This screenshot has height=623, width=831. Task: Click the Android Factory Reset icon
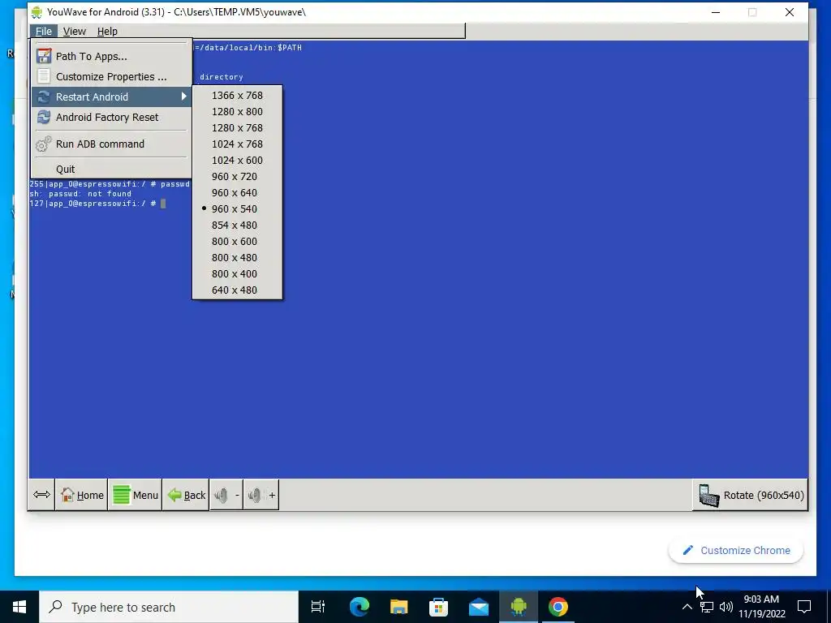(44, 117)
